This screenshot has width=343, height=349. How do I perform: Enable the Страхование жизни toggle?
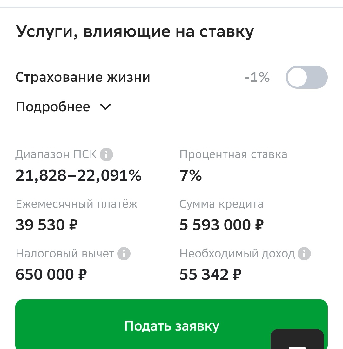pos(306,77)
